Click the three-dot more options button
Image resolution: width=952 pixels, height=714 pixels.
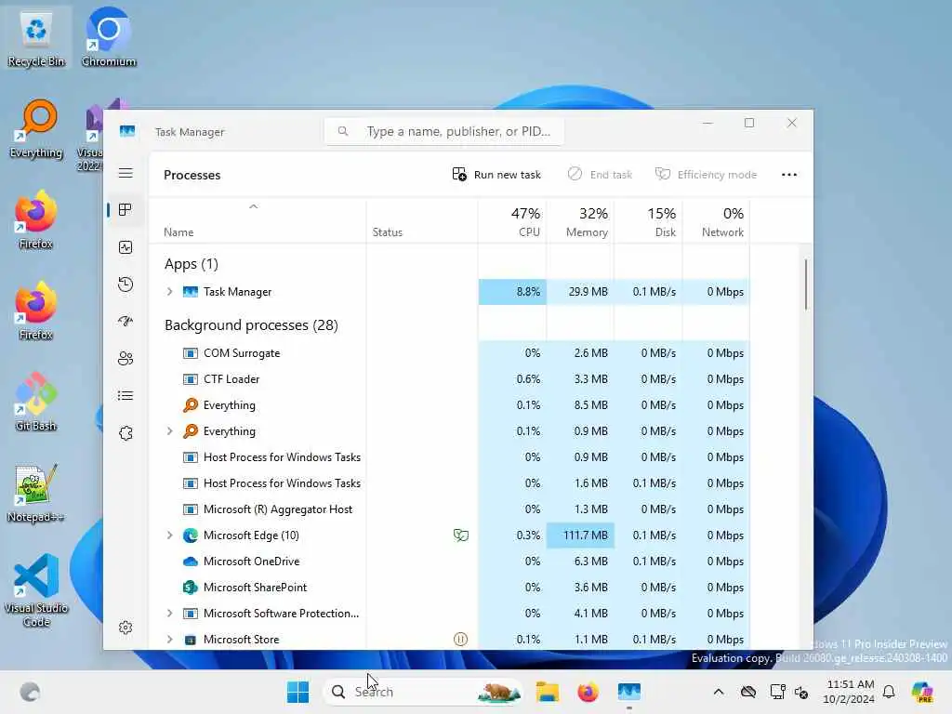[x=788, y=175]
